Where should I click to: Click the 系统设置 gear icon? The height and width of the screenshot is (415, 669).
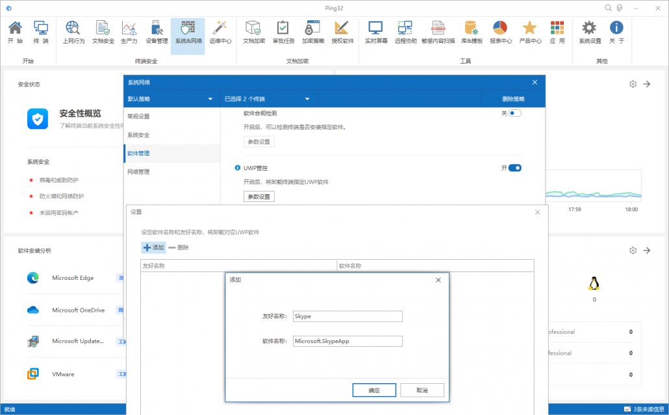tap(589, 32)
